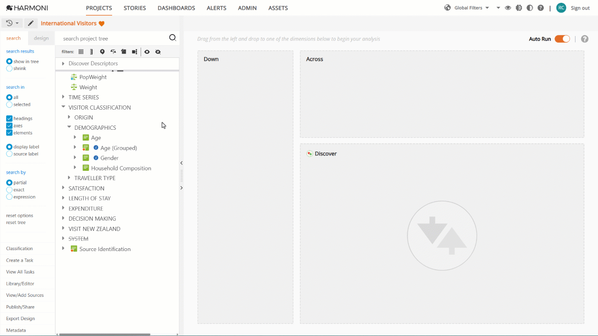Switch to the design tab
The height and width of the screenshot is (336, 598).
41,38
